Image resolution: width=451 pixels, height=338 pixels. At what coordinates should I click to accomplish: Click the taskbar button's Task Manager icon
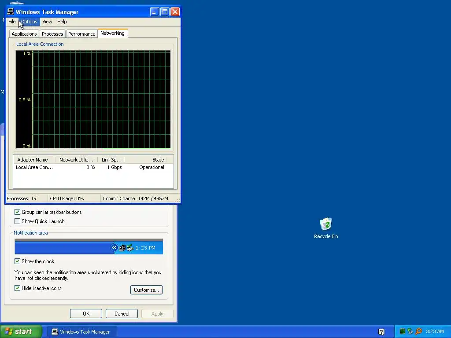(x=55, y=332)
